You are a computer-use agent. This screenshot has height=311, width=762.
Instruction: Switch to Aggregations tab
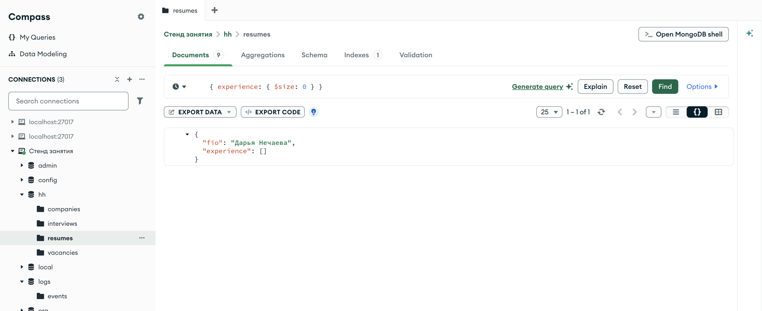click(x=263, y=55)
